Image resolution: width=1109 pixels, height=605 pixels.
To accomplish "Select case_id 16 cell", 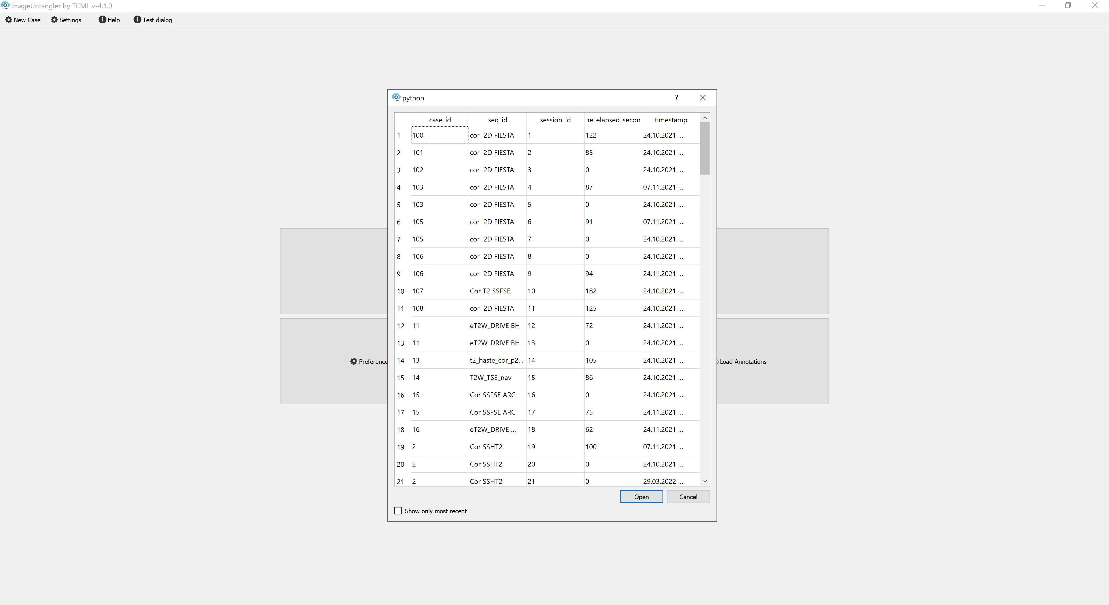I will point(440,430).
